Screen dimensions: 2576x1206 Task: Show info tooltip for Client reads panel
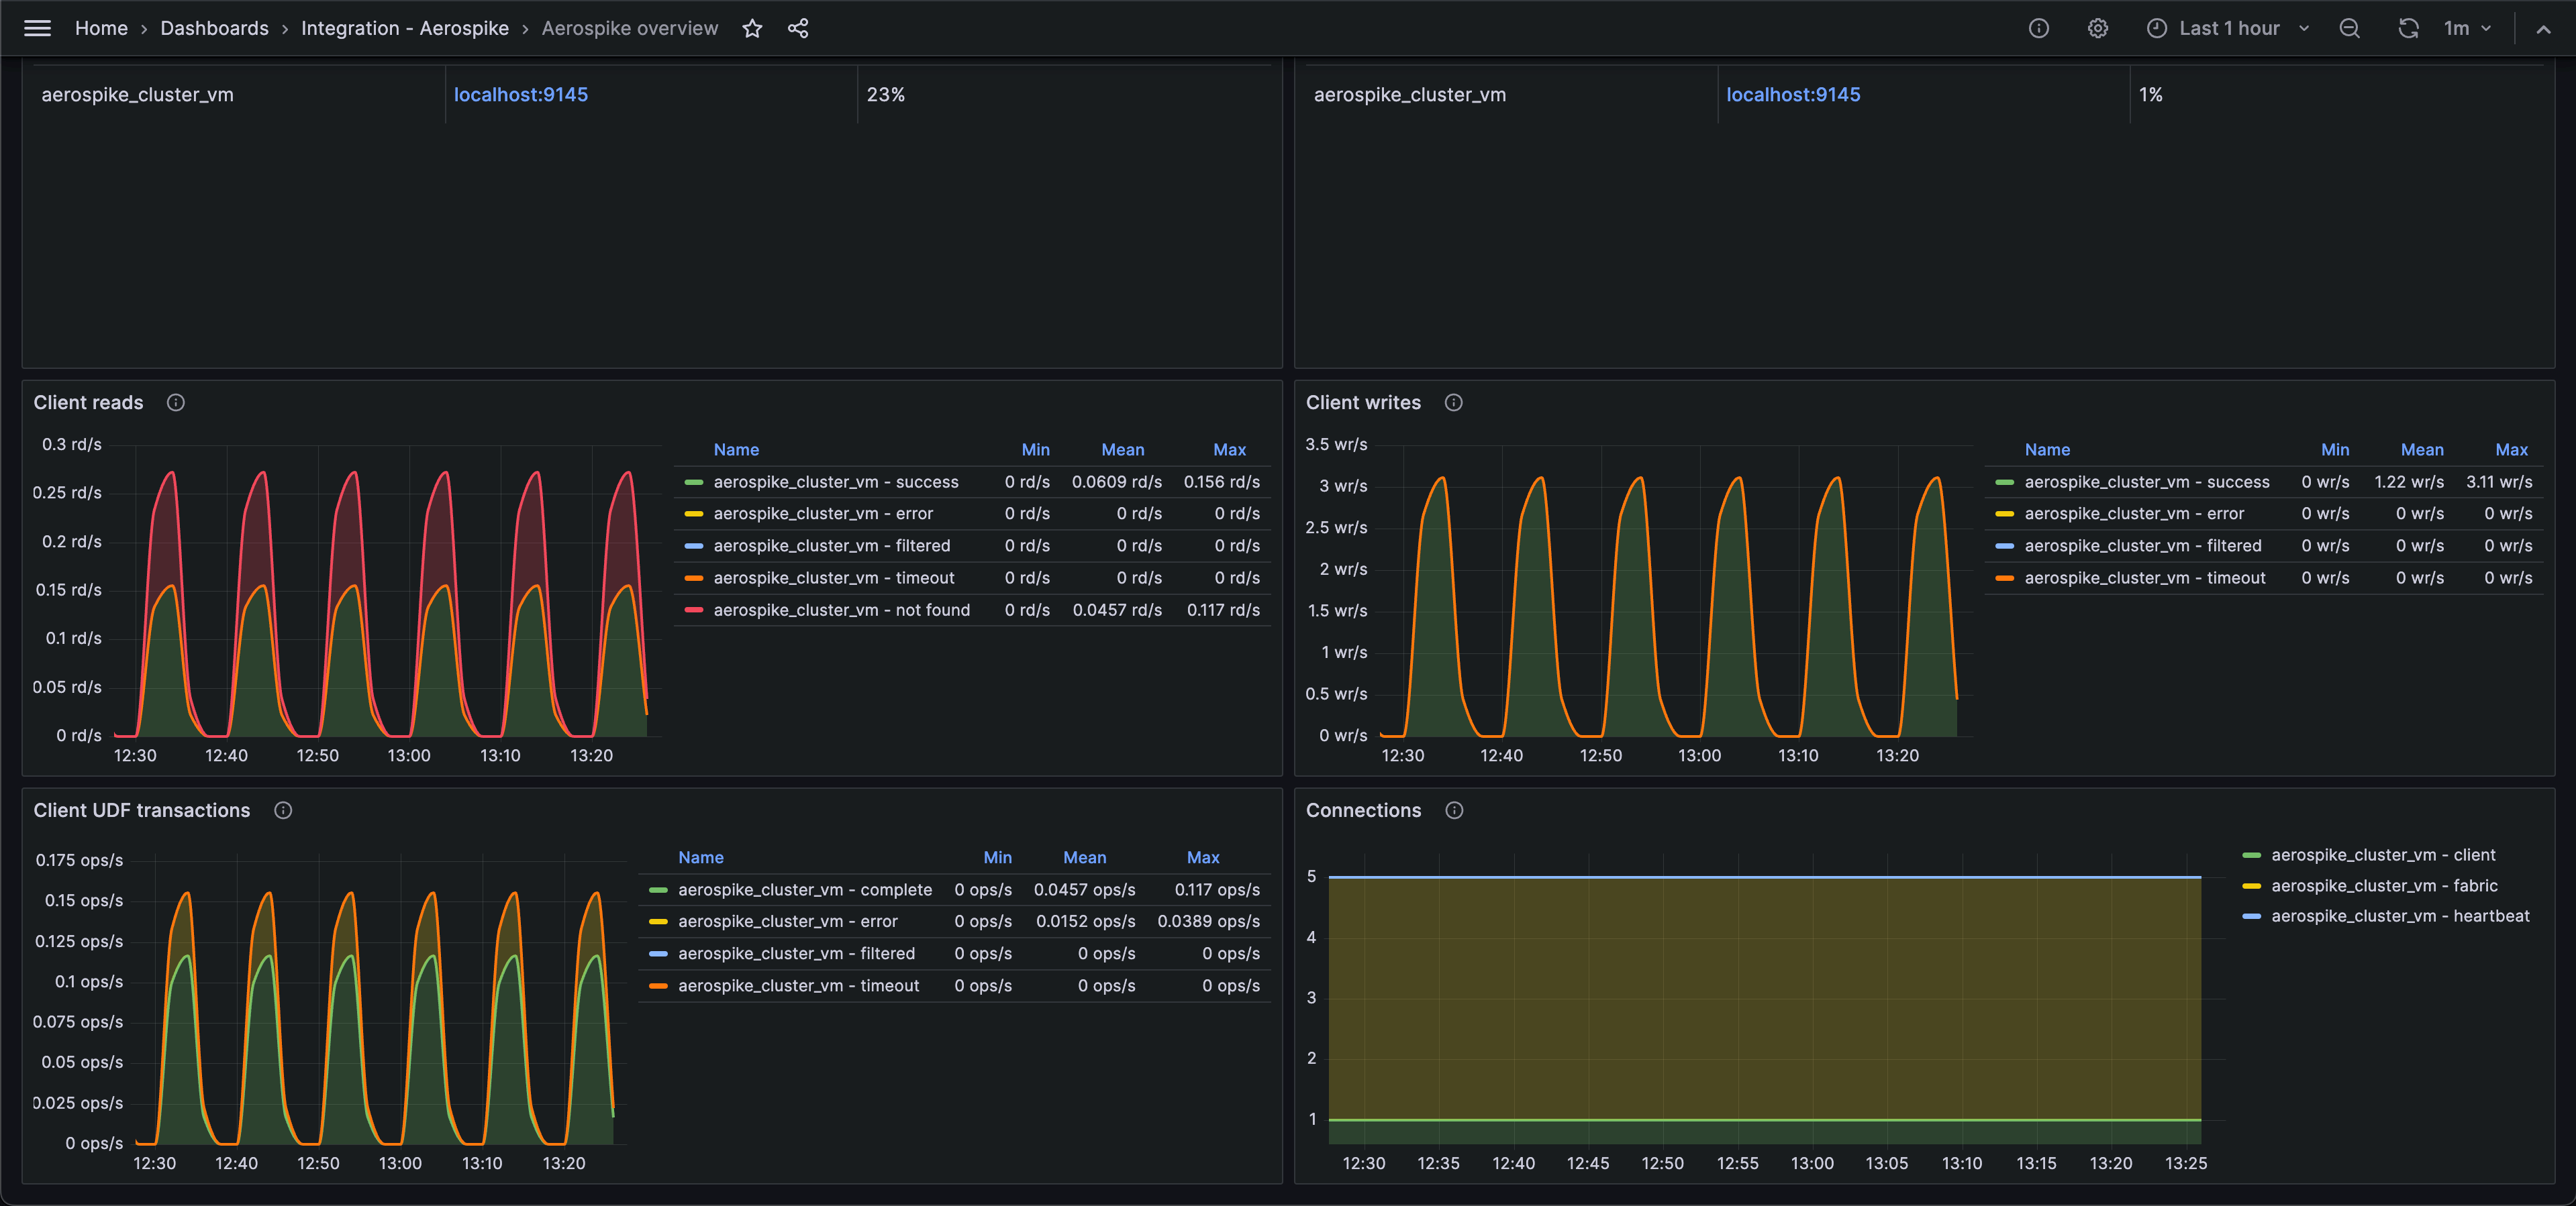point(176,402)
